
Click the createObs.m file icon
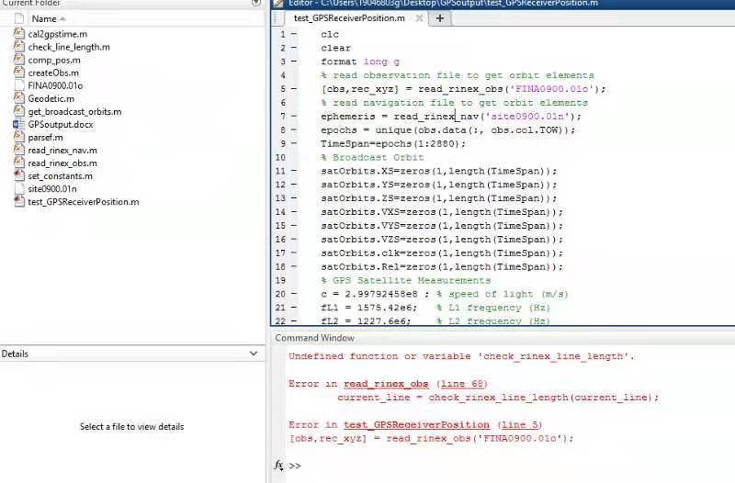(x=19, y=73)
